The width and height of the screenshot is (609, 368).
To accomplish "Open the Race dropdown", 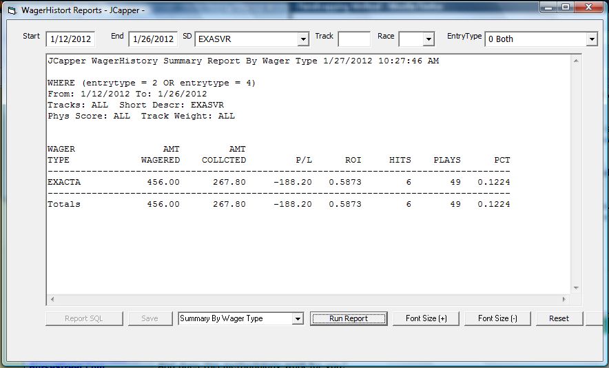I will tap(429, 39).
